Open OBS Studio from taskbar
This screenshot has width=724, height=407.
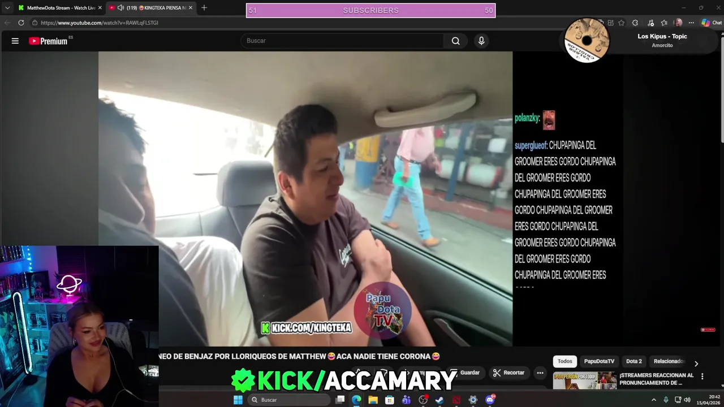pyautogui.click(x=423, y=400)
